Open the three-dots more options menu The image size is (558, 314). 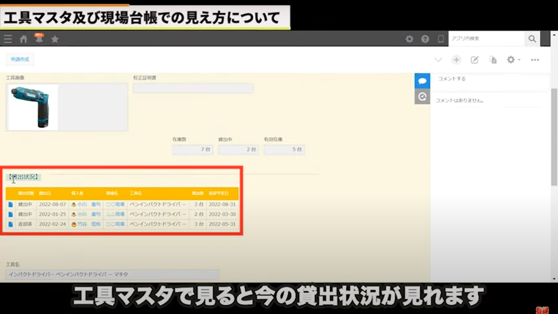coord(535,60)
